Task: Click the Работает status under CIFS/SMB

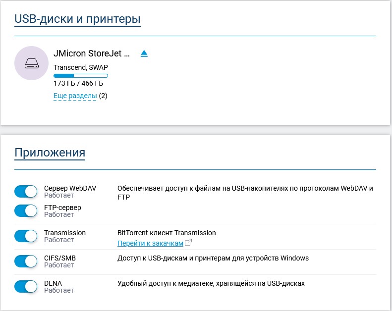Action: pyautogui.click(x=59, y=265)
